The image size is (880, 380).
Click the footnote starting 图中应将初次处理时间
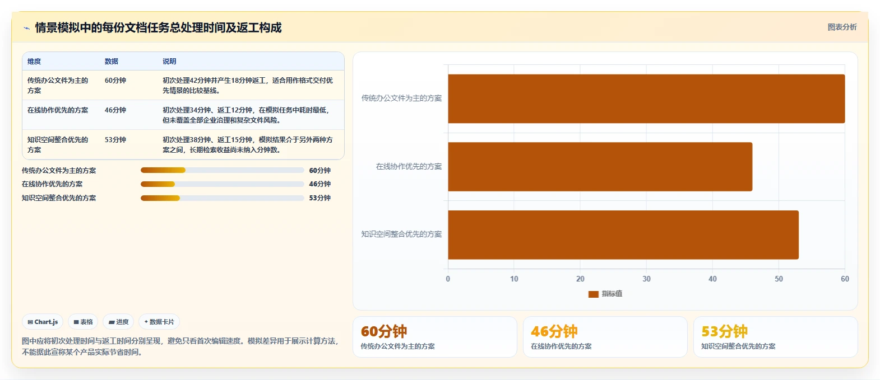(180, 346)
